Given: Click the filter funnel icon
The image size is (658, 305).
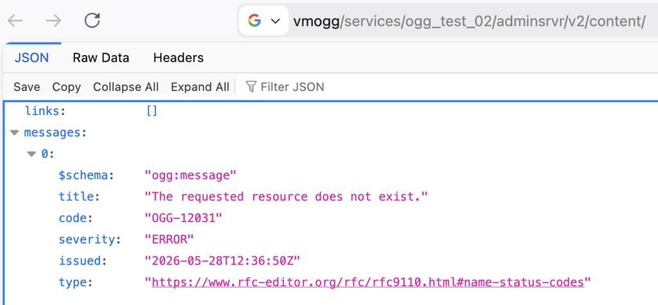Looking at the screenshot, I should 251,87.
